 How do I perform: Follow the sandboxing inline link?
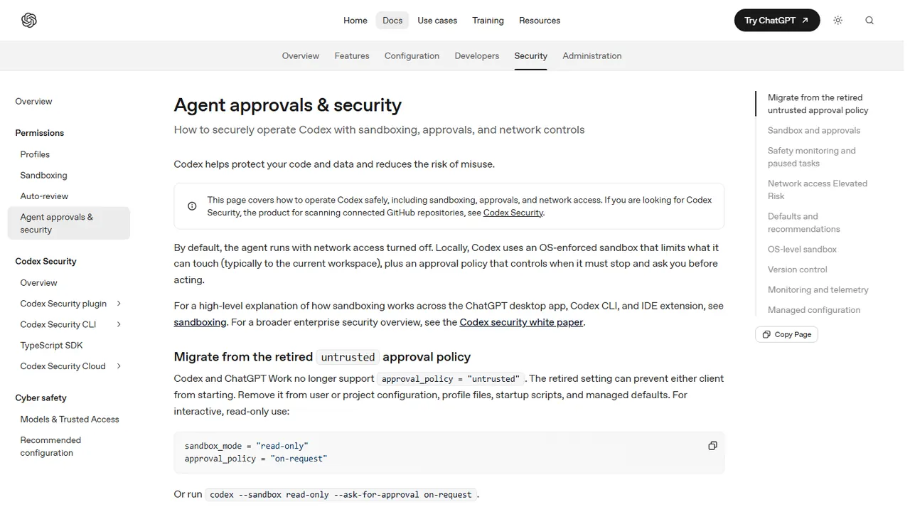(200, 322)
